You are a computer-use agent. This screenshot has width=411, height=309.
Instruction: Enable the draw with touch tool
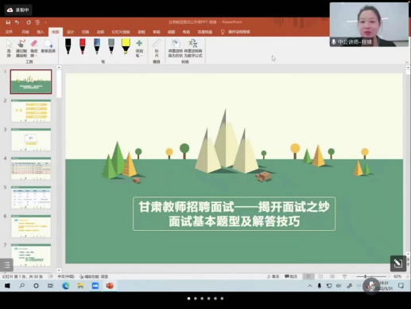click(21, 48)
